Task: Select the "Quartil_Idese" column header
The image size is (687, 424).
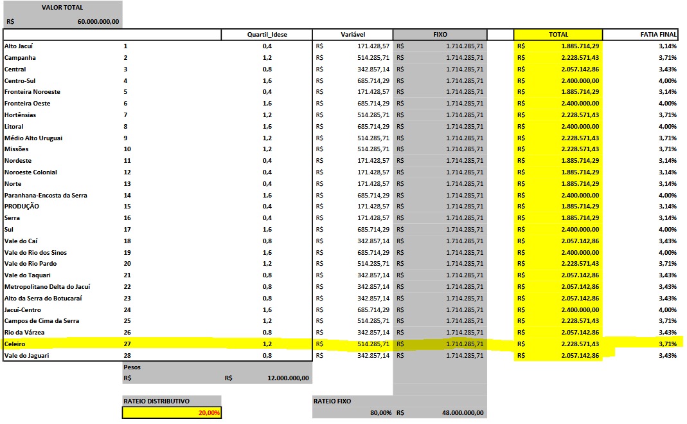Action: [x=267, y=35]
